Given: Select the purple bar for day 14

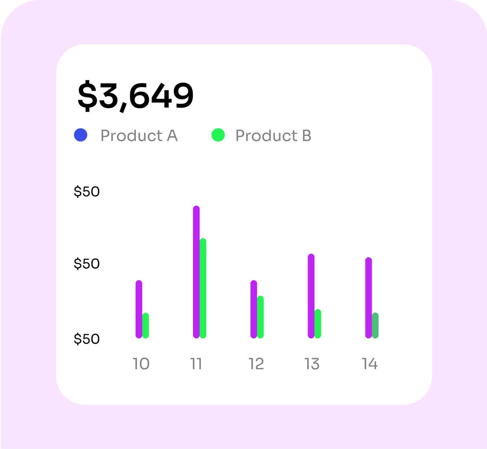Looking at the screenshot, I should (369, 298).
